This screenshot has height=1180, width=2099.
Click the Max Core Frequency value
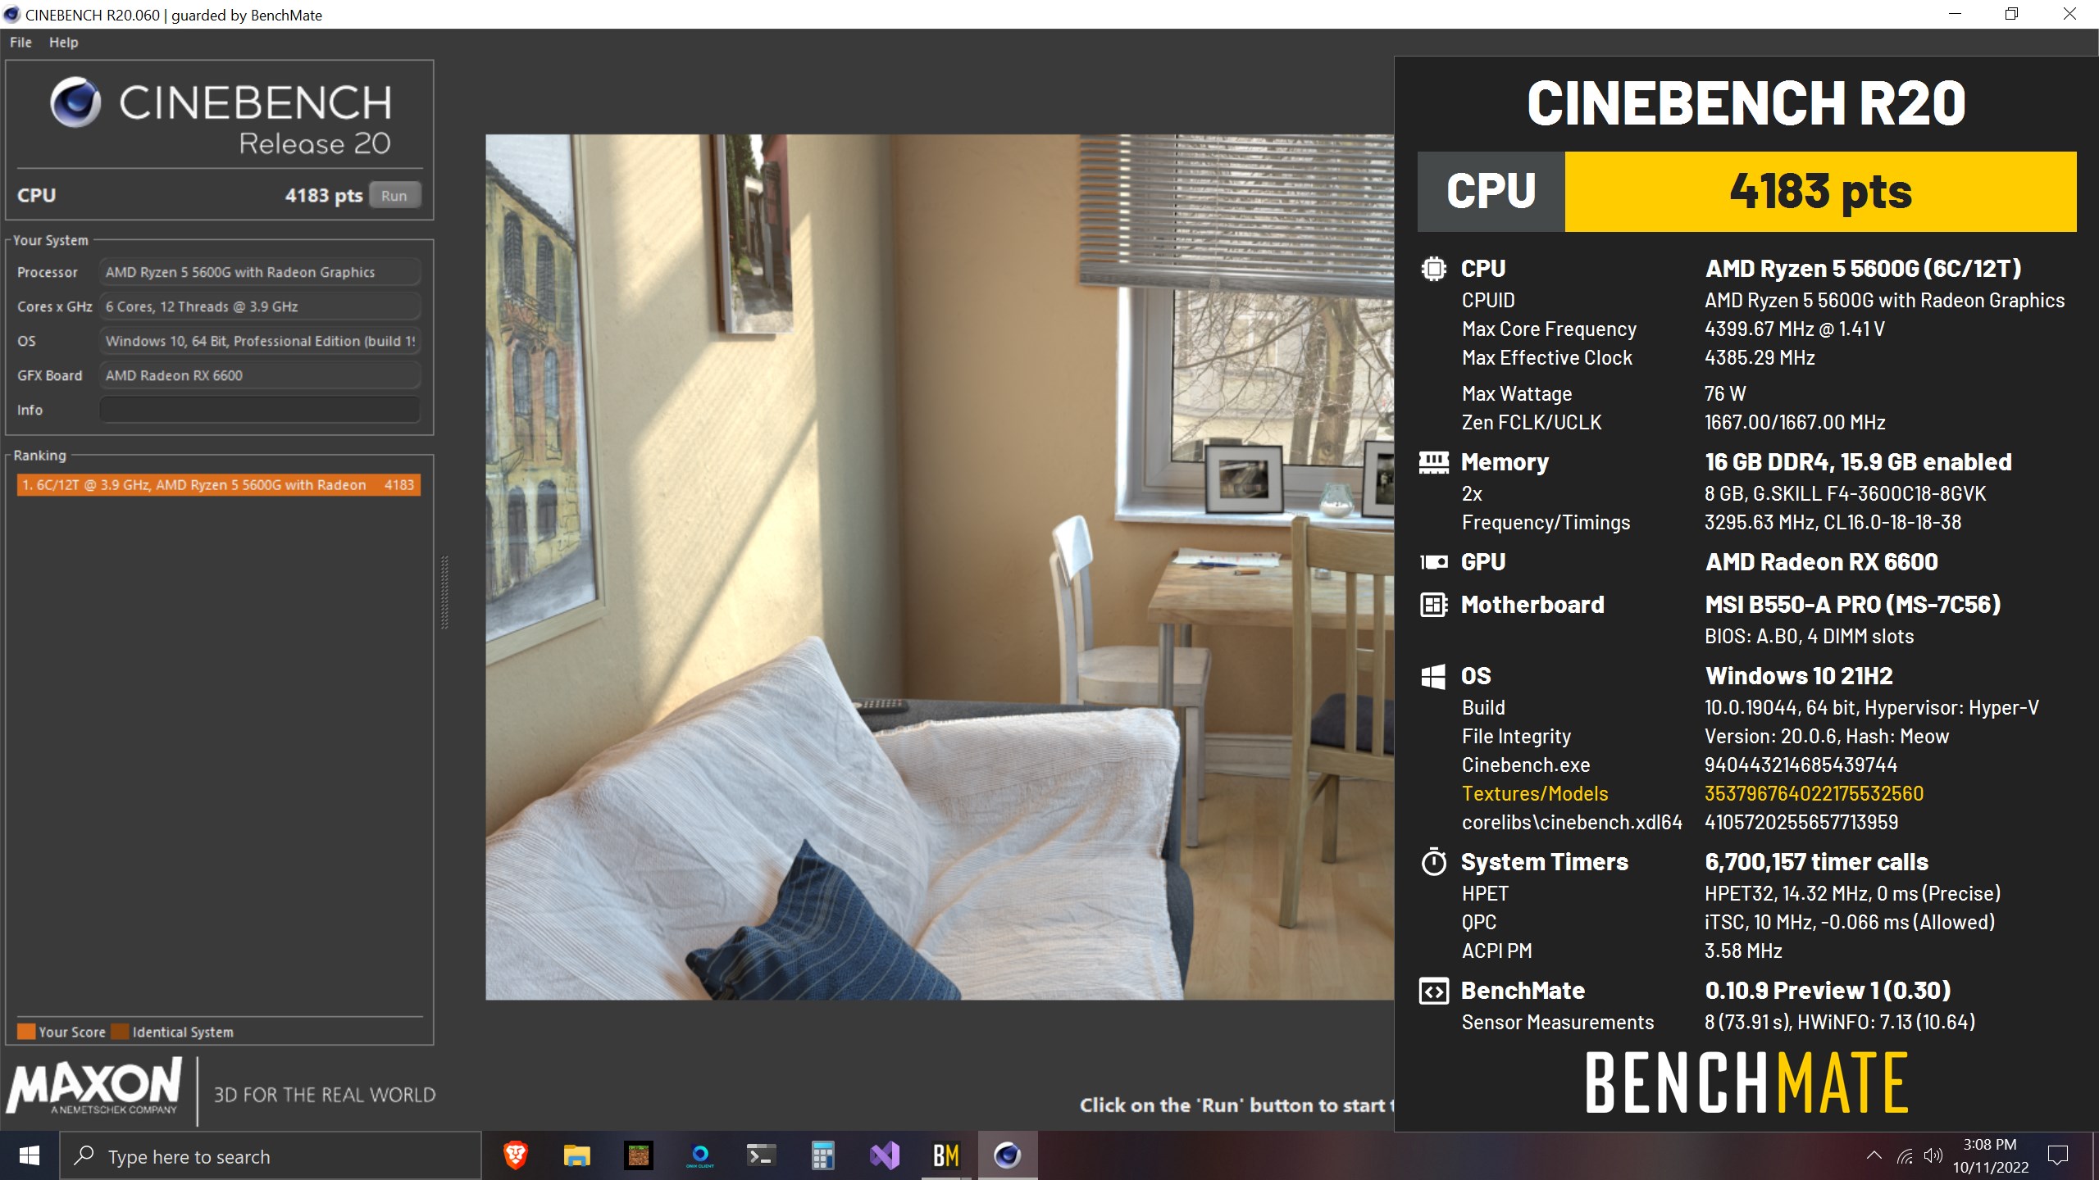tap(1795, 329)
